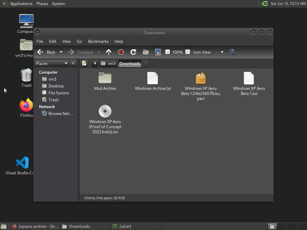This screenshot has width=307, height=230.
Task: Click the red Stop loading icon
Action: pyautogui.click(x=121, y=52)
